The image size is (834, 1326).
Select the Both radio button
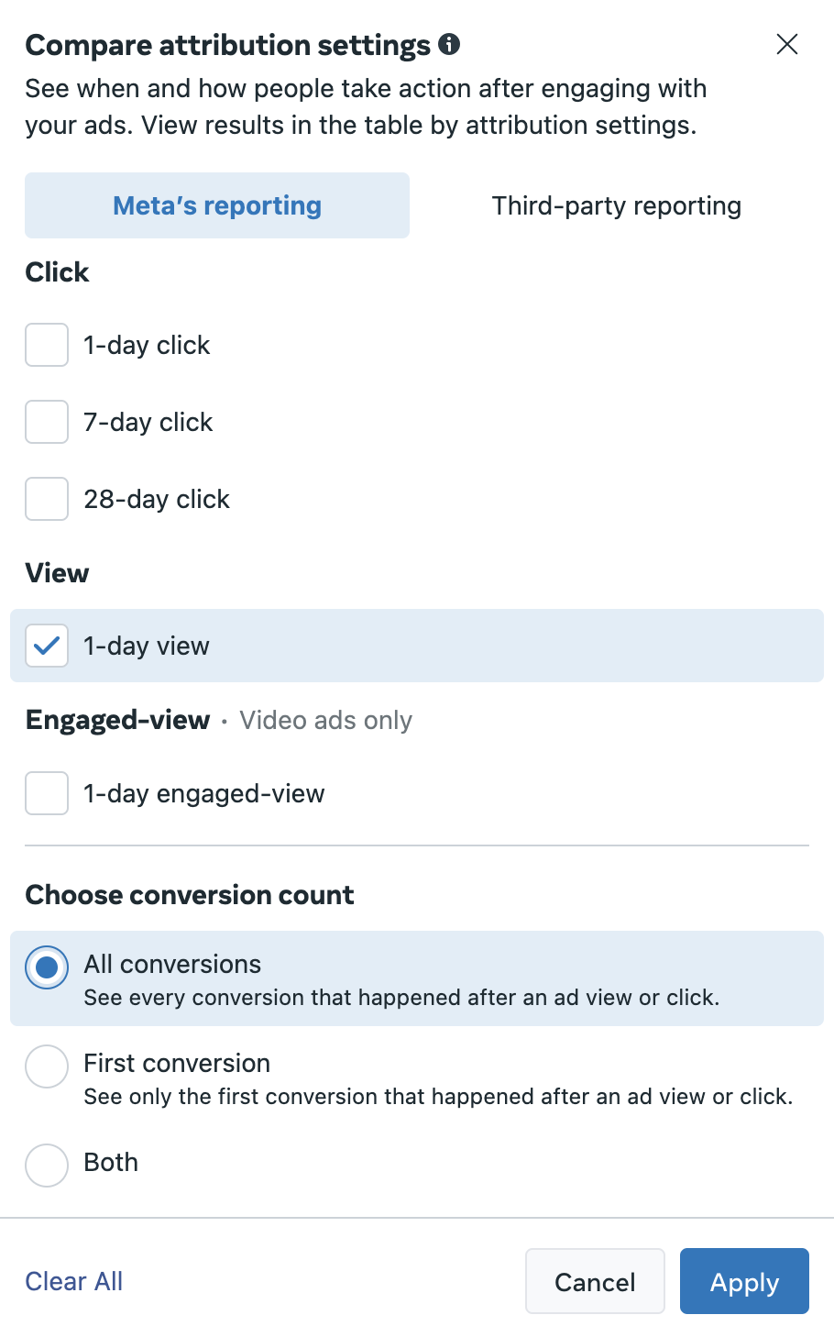tap(47, 1166)
